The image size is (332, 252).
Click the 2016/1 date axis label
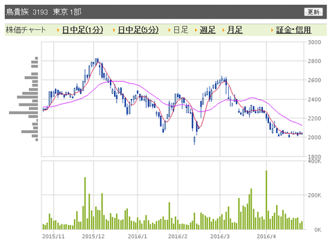tap(138, 236)
